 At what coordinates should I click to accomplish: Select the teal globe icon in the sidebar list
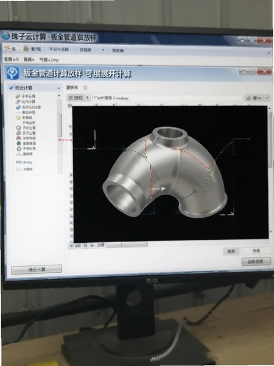(19, 143)
